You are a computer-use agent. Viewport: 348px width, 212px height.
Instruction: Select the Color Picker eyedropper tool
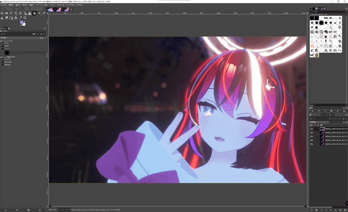20,18
